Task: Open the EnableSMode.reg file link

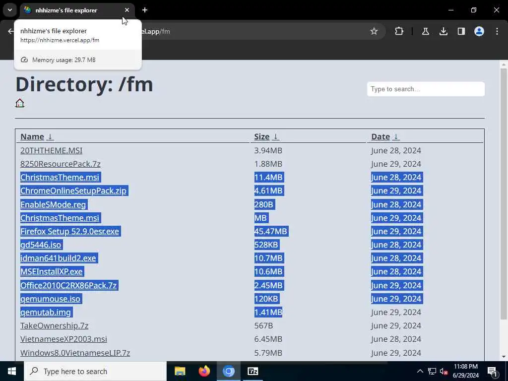Action: tap(53, 204)
